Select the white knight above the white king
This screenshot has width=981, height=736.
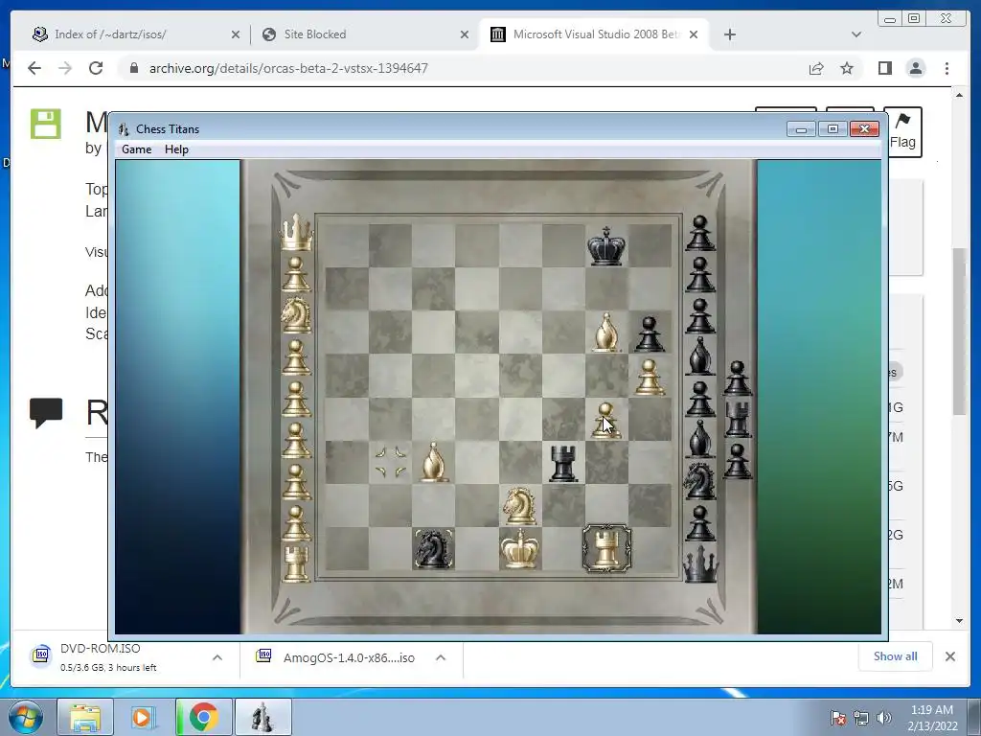(520, 505)
